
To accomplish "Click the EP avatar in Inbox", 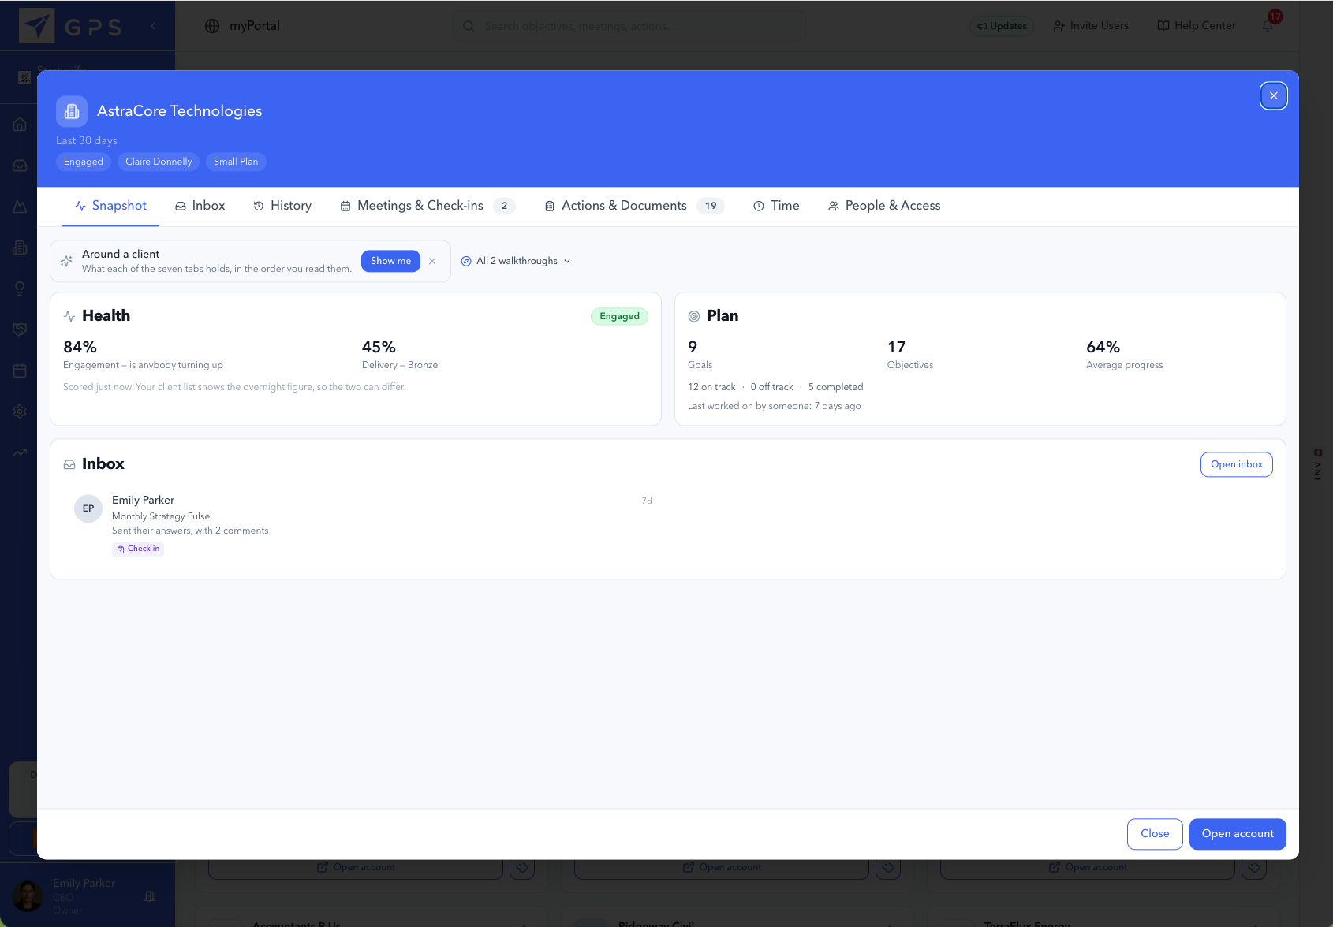I will coord(88,508).
